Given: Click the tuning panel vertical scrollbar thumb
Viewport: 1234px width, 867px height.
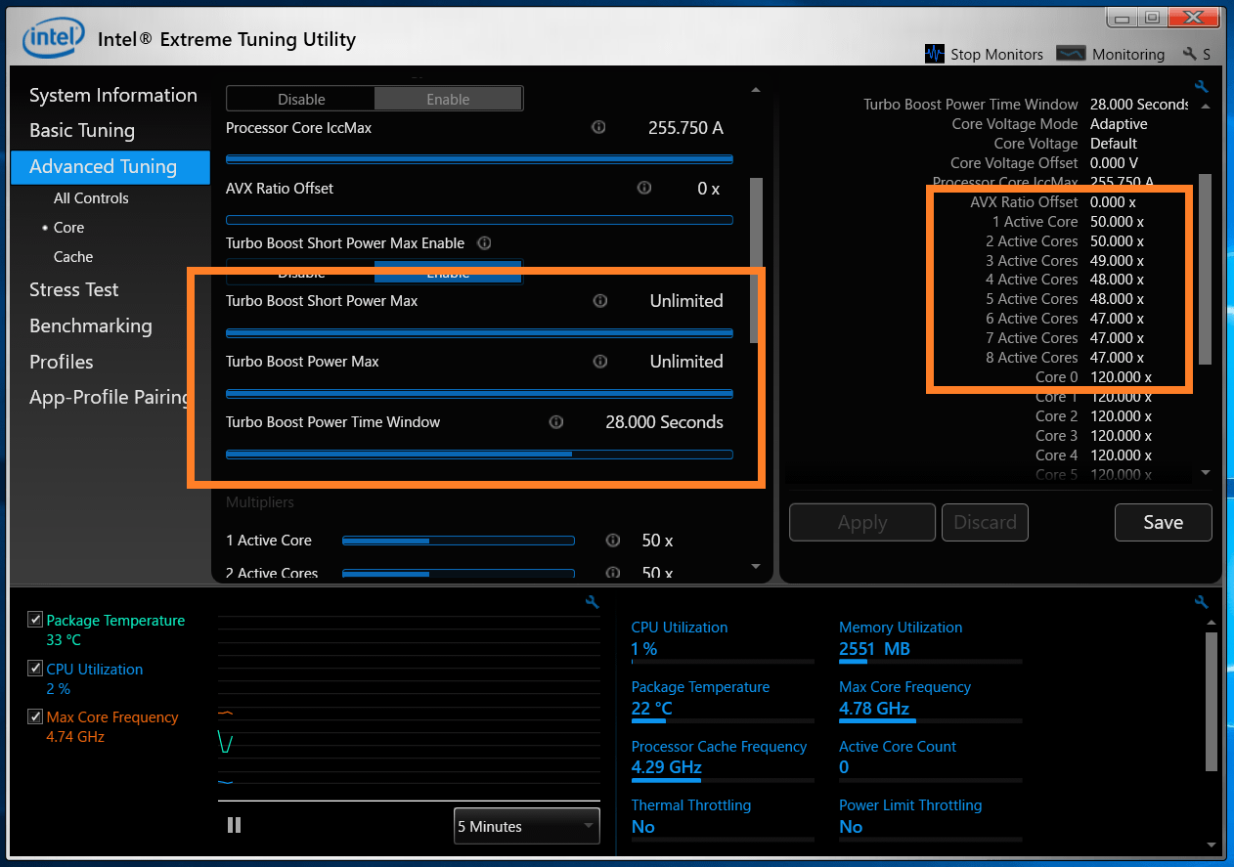Looking at the screenshot, I should [x=755, y=260].
